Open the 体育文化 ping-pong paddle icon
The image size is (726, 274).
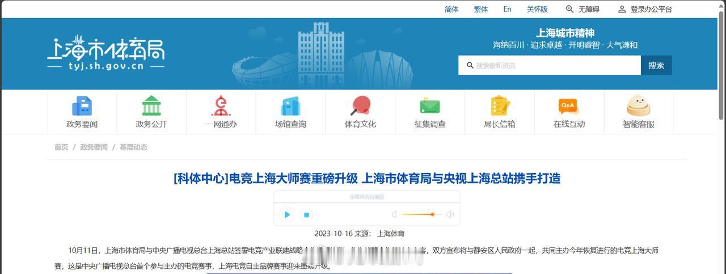360,106
